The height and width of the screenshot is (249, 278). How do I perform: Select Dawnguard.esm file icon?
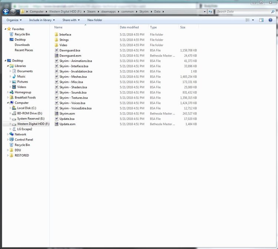click(x=56, y=55)
